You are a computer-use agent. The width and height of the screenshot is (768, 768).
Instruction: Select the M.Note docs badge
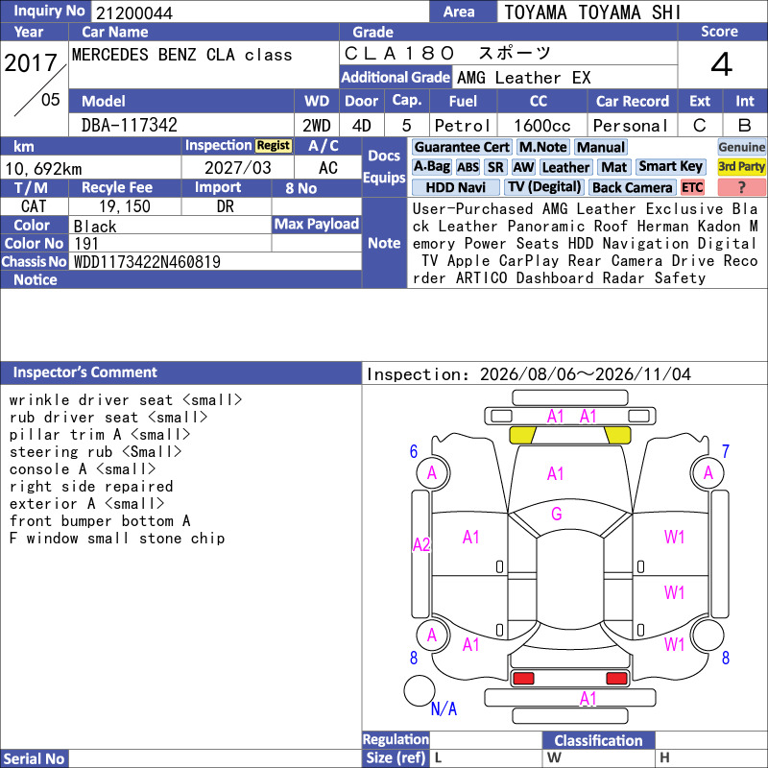tap(543, 147)
